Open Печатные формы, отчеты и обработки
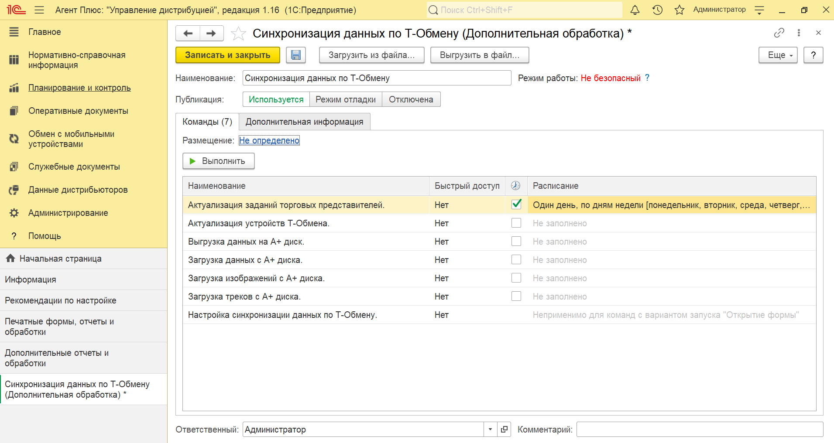This screenshot has width=834, height=443. (x=83, y=327)
